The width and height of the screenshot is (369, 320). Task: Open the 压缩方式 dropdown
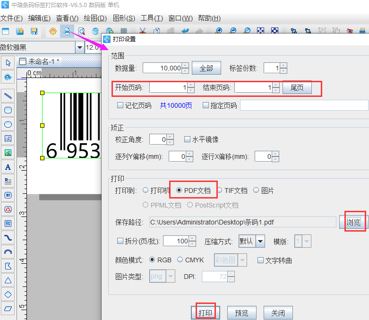click(260, 241)
